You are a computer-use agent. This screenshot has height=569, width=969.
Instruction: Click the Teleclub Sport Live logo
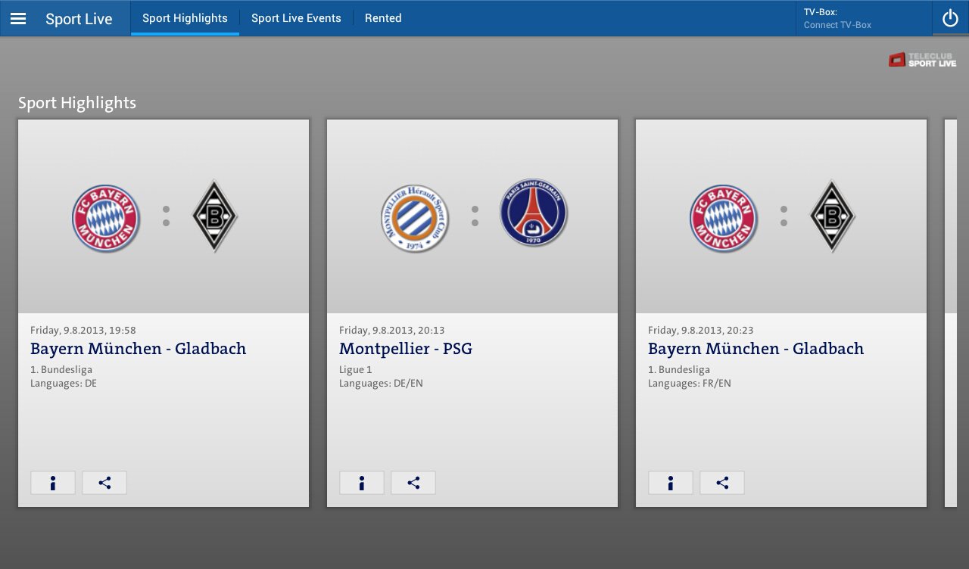click(922, 60)
